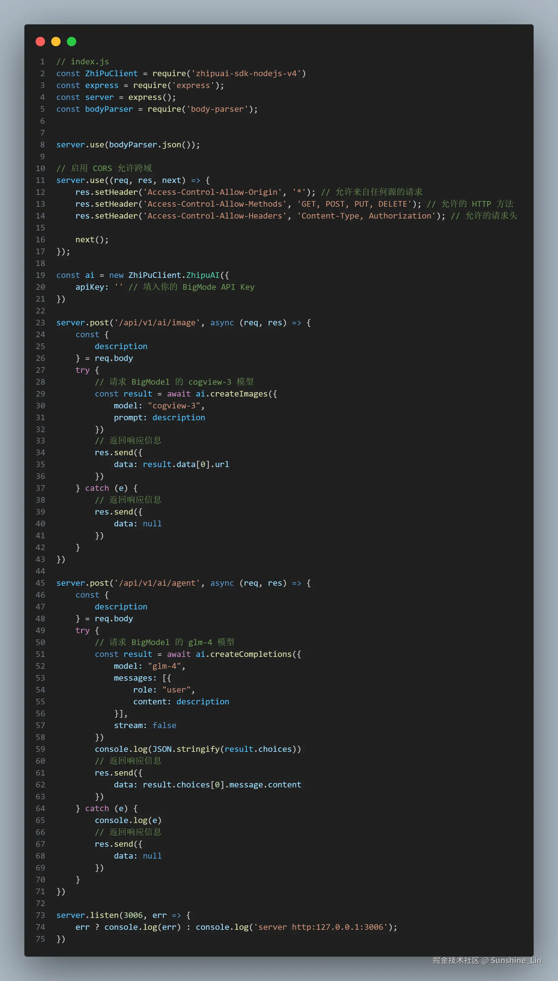The image size is (558, 981).
Task: Click the line 'model: "glm-4",'
Action: click(149, 666)
